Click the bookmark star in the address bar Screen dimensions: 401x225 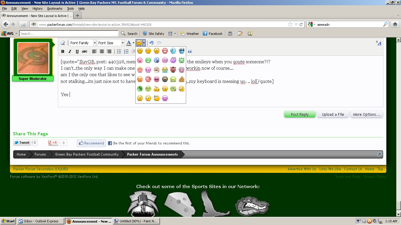tap(290, 25)
